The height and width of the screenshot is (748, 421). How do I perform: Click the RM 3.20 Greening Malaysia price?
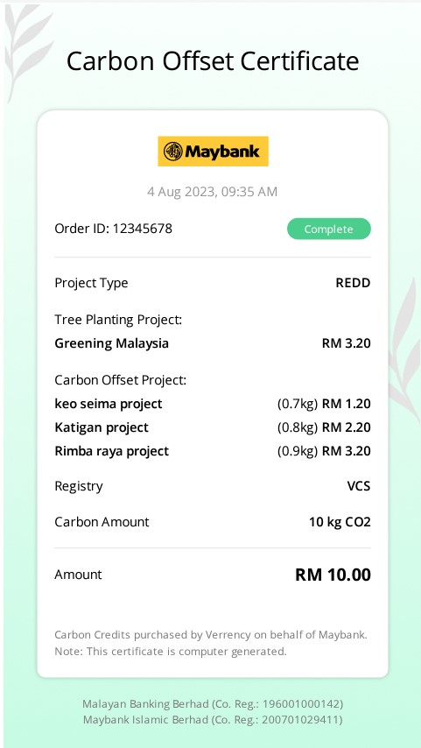tap(346, 343)
